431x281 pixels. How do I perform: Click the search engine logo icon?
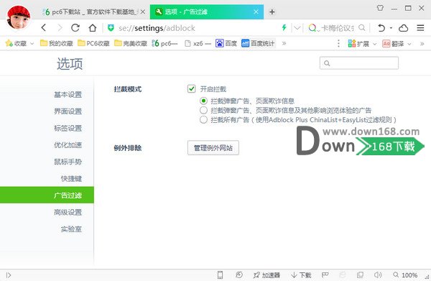[312, 28]
